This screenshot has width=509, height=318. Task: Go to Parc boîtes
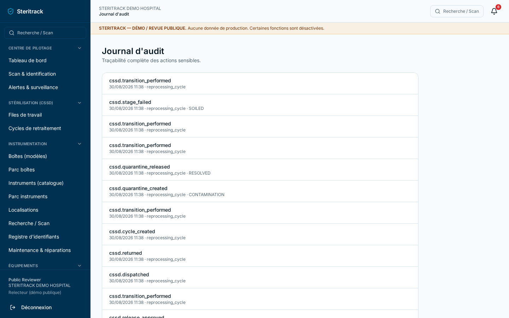click(x=45, y=170)
